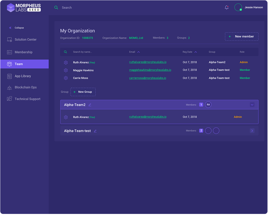Open the notifications bell
Viewport: 268px width, 215px height.
coord(227,7)
